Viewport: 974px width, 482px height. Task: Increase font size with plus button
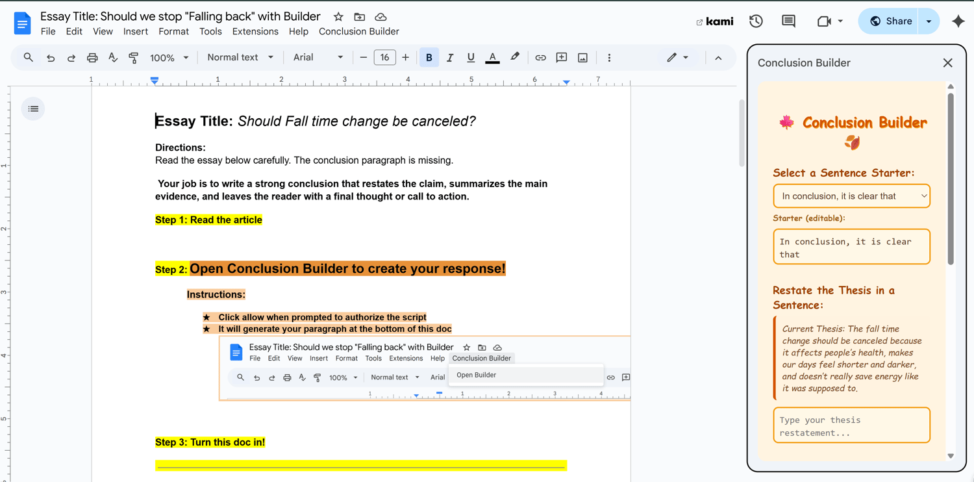point(405,58)
